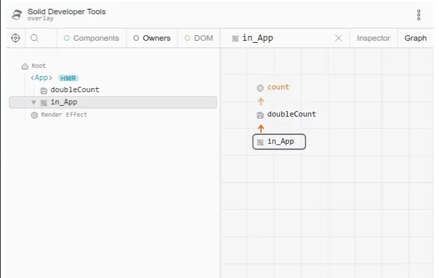Select doubleCount in the owner tree
439x278 pixels.
tap(75, 90)
